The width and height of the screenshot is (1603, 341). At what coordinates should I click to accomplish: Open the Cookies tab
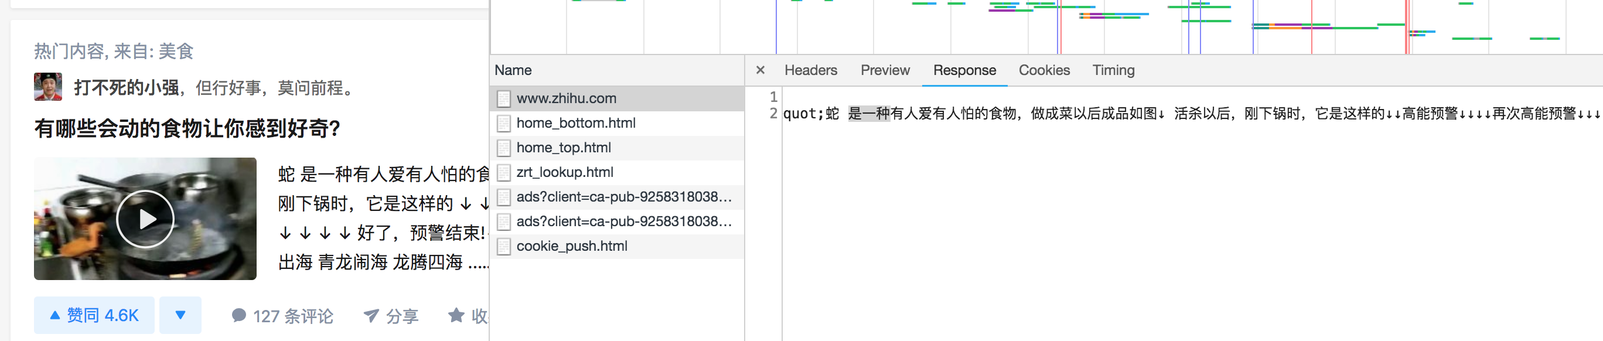click(1043, 70)
